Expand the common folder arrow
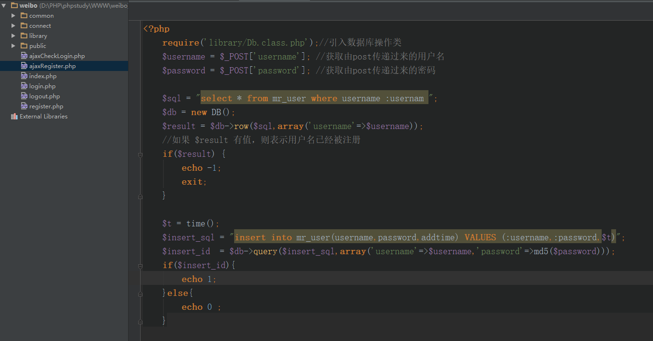Screen dimensions: 653x341 (x=13, y=16)
